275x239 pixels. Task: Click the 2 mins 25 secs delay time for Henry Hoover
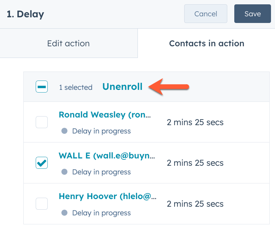click(x=195, y=204)
